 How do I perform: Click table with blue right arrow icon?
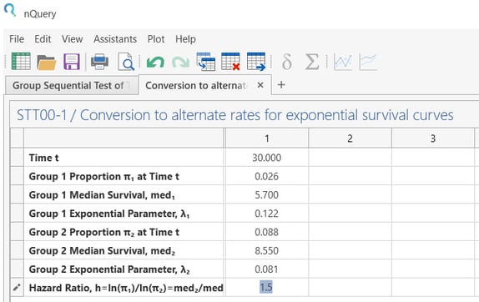coord(256,62)
